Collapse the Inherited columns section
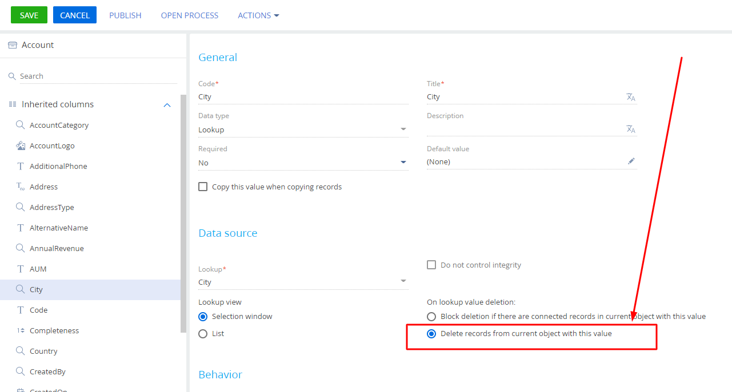Viewport: 732px width, 392px height. [167, 105]
